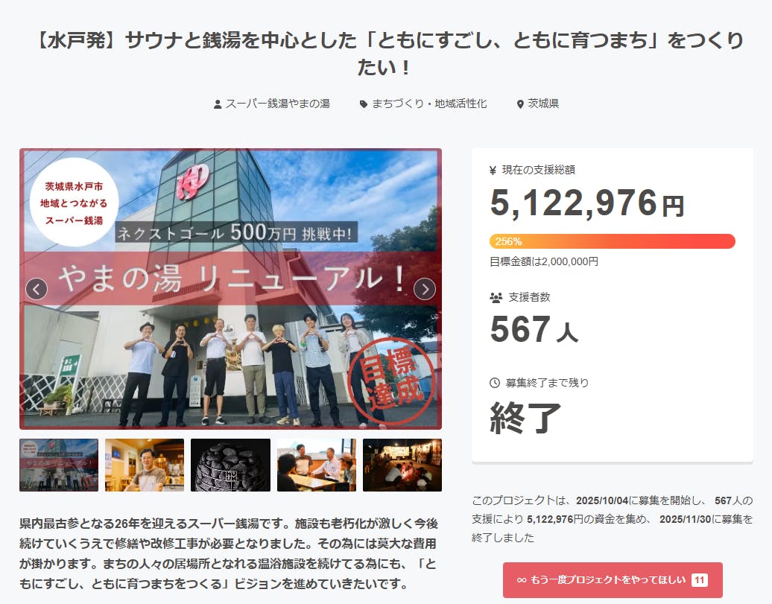
Task: Click the people icon next to 支援者数
Action: [x=496, y=297]
